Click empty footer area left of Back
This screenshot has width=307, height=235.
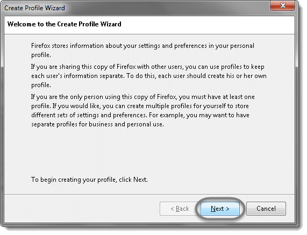(x=80, y=209)
